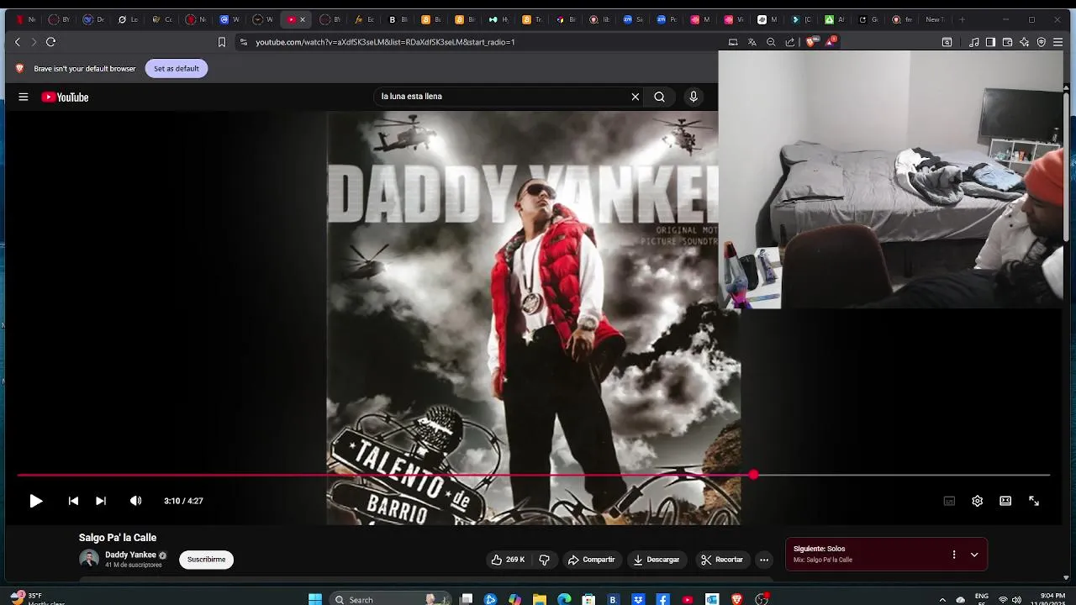Image resolution: width=1076 pixels, height=605 pixels.
Task: Start voice search with microphone
Action: [694, 97]
